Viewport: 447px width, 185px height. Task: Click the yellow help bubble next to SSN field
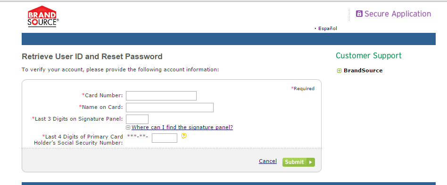(184, 136)
